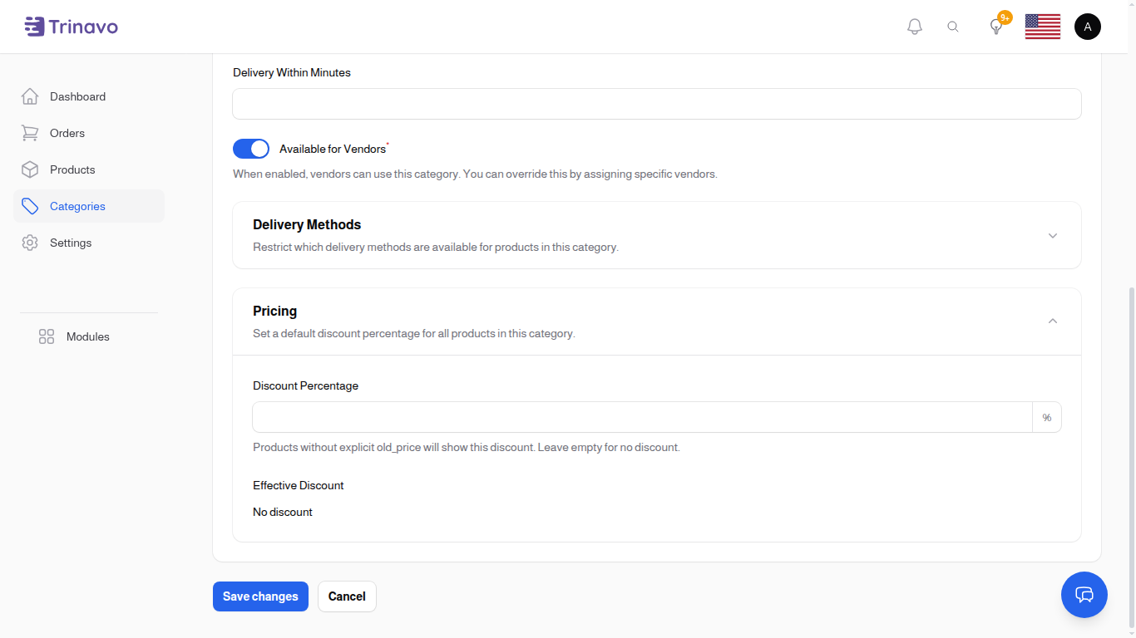Collapse the Pricing section

click(x=1053, y=321)
